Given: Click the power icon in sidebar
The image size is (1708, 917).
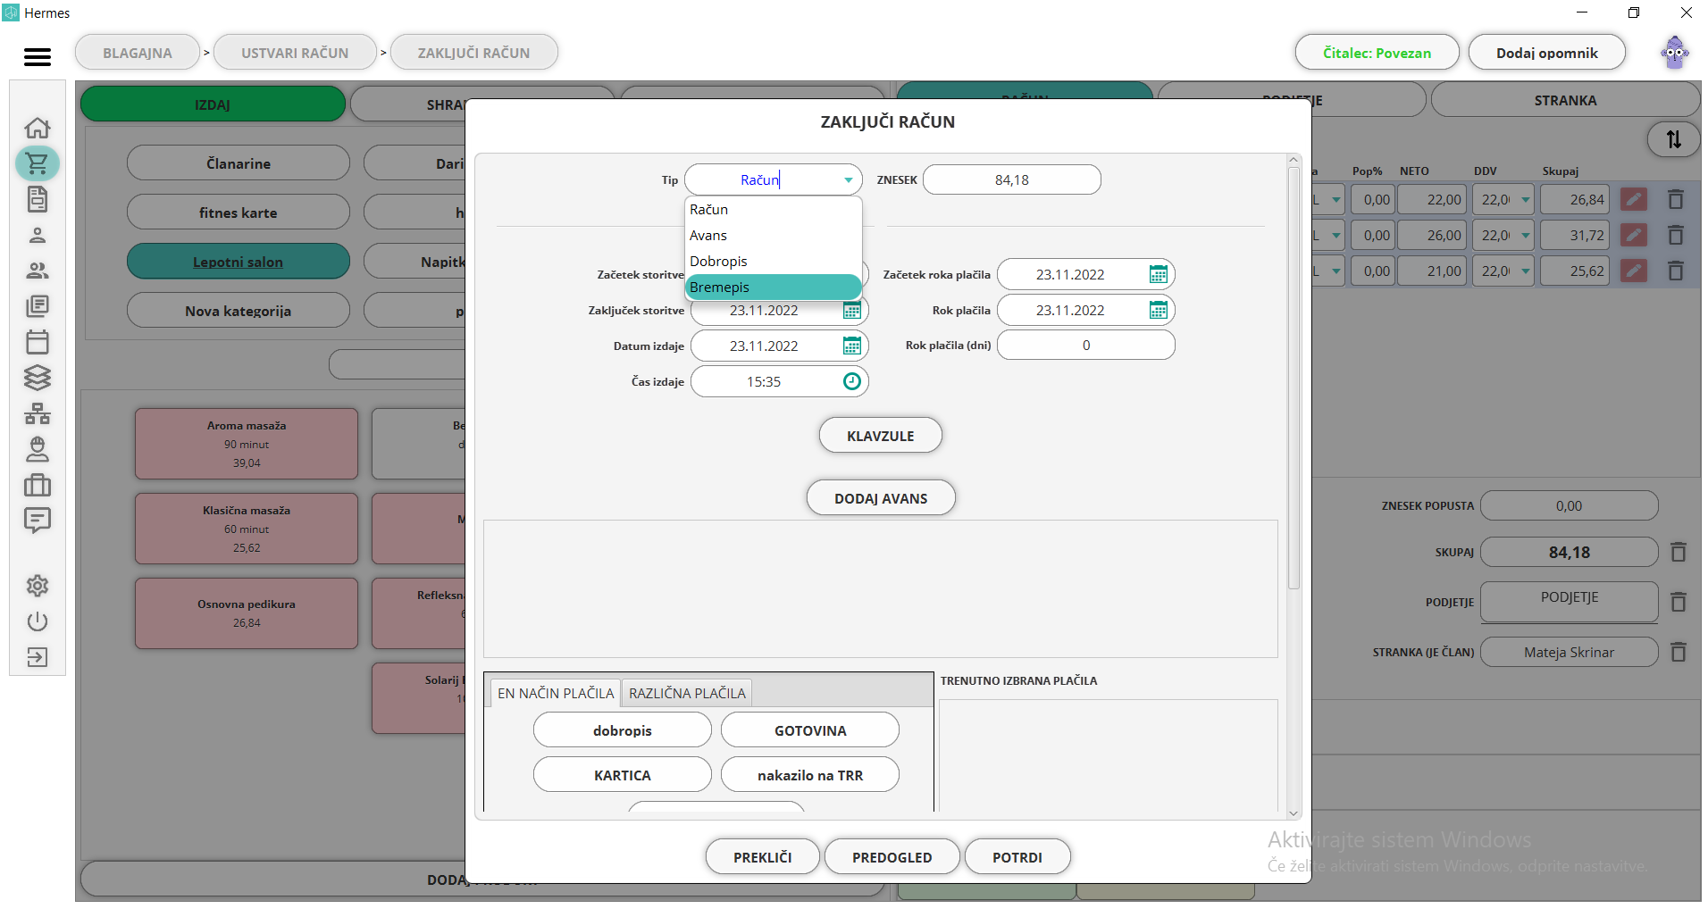Looking at the screenshot, I should (38, 621).
